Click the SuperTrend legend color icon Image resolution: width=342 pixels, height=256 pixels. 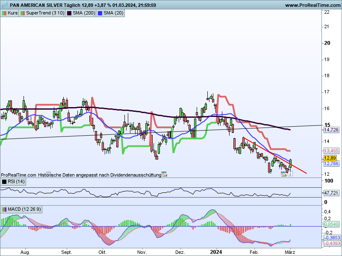(23, 13)
